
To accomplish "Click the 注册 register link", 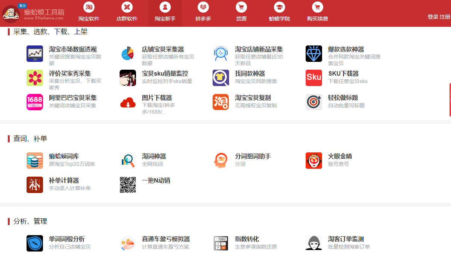I will [x=445, y=17].
